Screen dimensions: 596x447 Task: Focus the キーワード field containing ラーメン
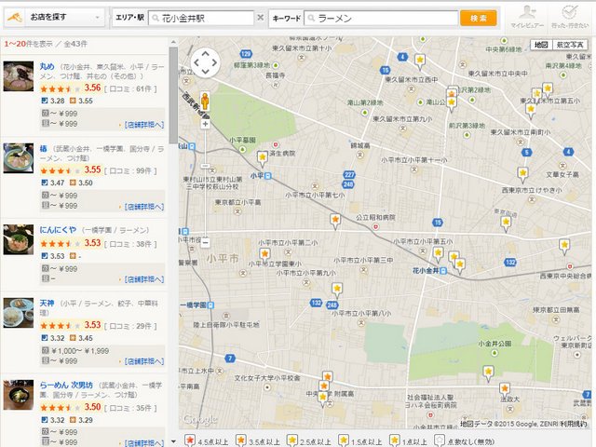tap(382, 19)
